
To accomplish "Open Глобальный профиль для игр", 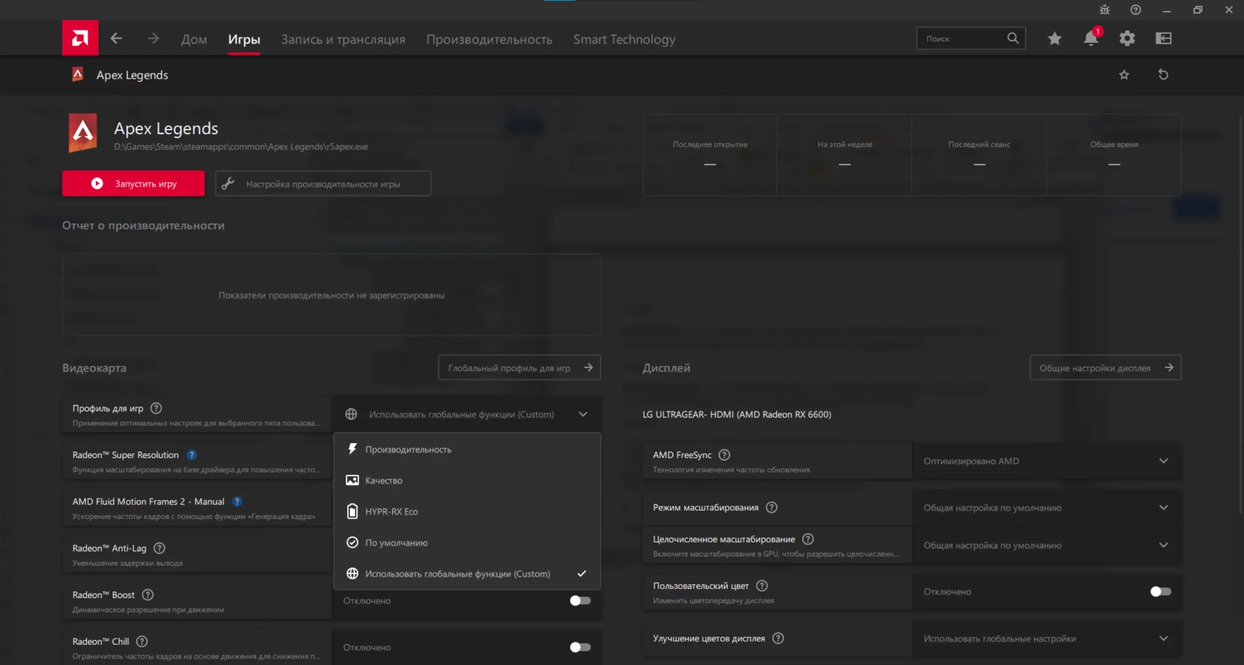I will [519, 368].
